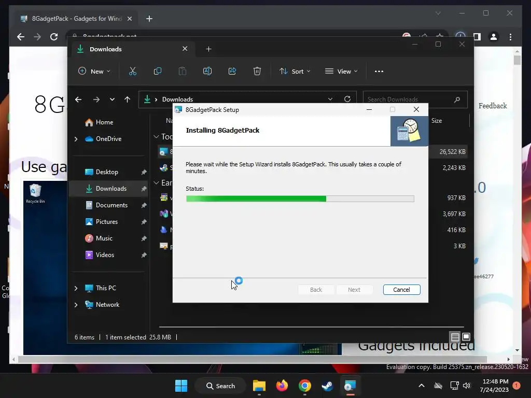Click the Feedback link on webpage
The height and width of the screenshot is (398, 531).
[493, 106]
